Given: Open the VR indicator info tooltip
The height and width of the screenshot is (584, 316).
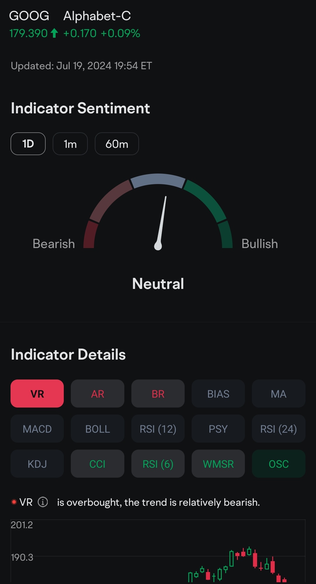Looking at the screenshot, I should point(43,502).
